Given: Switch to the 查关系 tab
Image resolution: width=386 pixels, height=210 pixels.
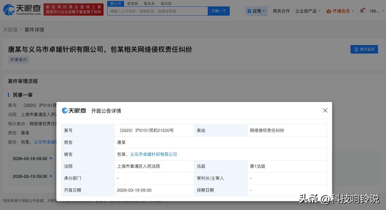Looking at the screenshot, I should click(x=149, y=3).
